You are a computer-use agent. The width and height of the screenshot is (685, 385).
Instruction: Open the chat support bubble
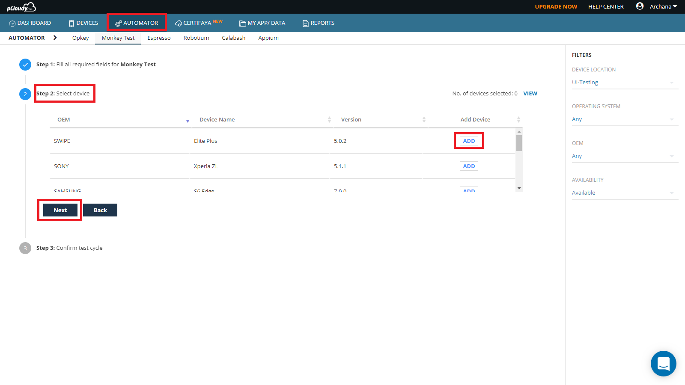(x=664, y=364)
